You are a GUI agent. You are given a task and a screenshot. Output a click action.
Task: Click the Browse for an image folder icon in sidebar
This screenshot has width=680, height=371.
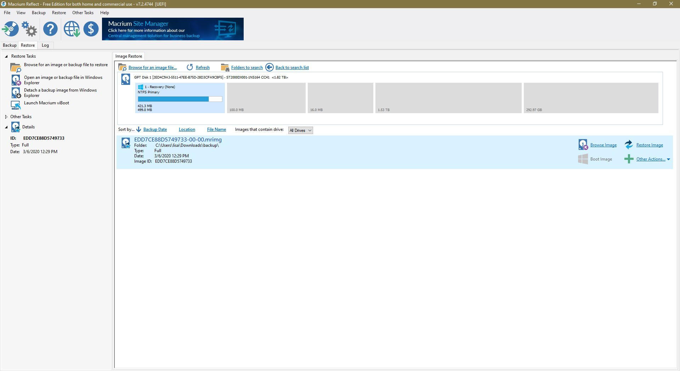(16, 67)
